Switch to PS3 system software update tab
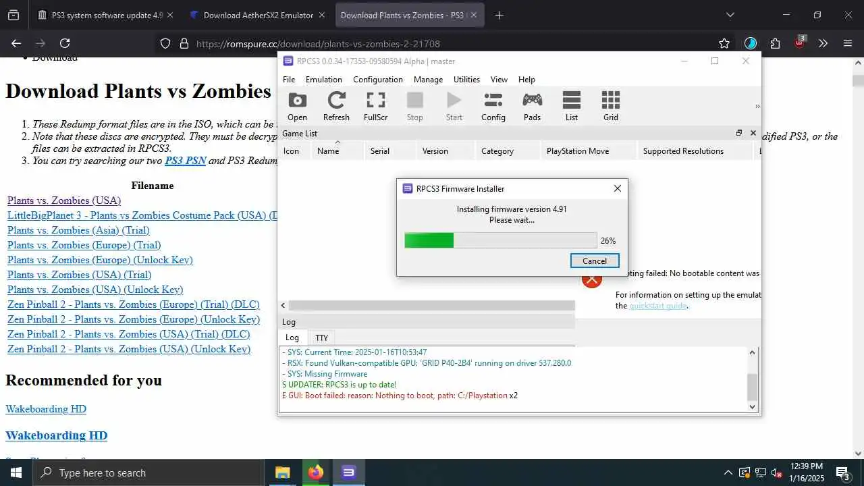The height and width of the screenshot is (486, 864). tap(107, 15)
